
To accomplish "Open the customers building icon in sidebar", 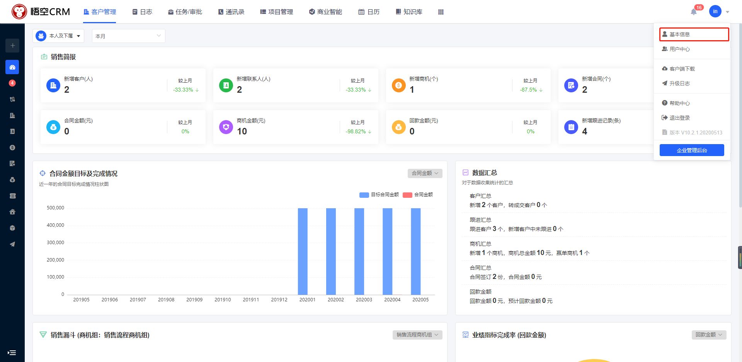I will (12, 116).
